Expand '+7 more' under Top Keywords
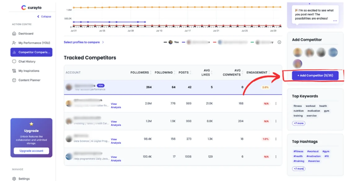The image size is (353, 181). click(298, 123)
